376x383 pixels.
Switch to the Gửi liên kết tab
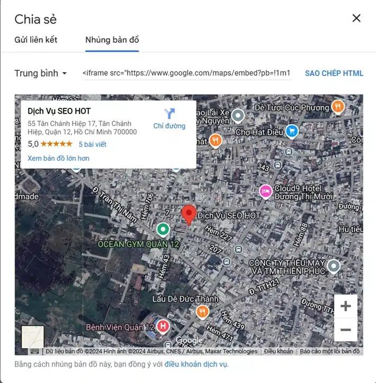[35, 40]
